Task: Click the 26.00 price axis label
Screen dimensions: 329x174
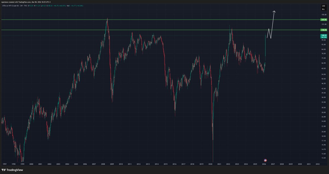Action: tap(324, 117)
